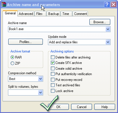
Task: Open the Files tab
Action: coord(40,14)
